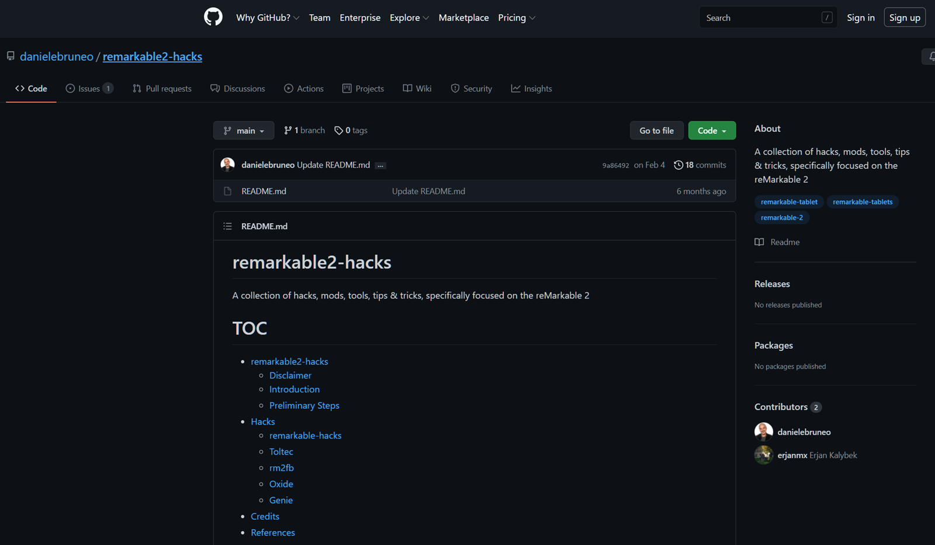Screen dimensions: 935x545
Task: Click the Go to file button
Action: point(656,130)
